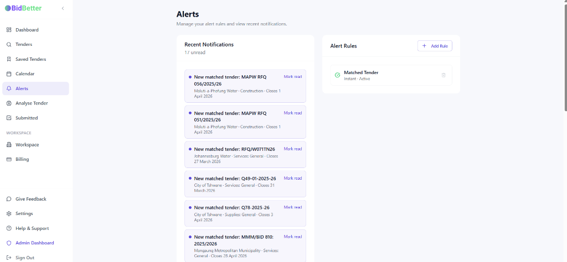Screen dimensions: 567x262
Task: Click the Submitted checkmark icon
Action: pyautogui.click(x=9, y=118)
